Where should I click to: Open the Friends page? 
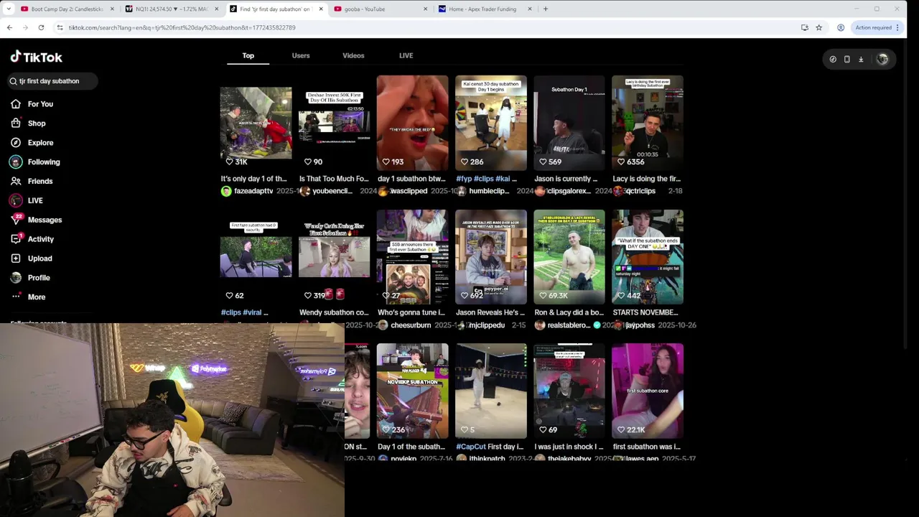(x=39, y=181)
